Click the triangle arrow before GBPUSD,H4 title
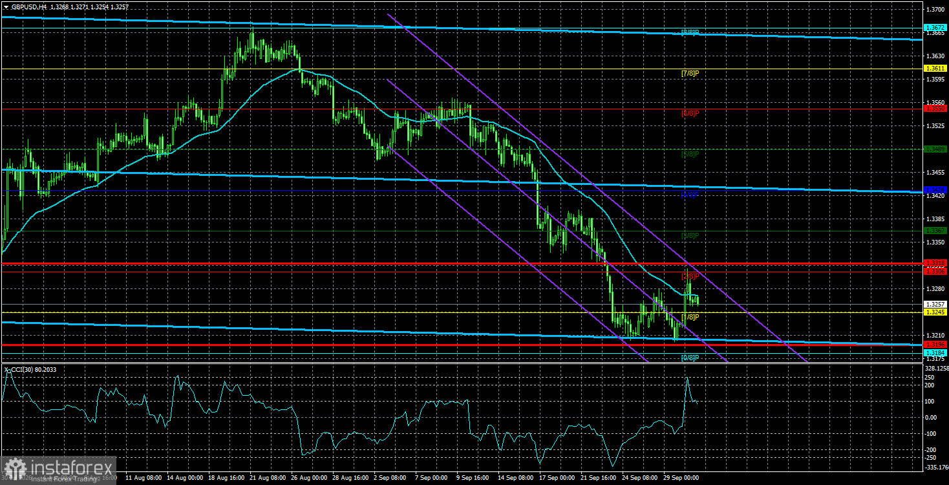The width and height of the screenshot is (949, 485). click(5, 6)
